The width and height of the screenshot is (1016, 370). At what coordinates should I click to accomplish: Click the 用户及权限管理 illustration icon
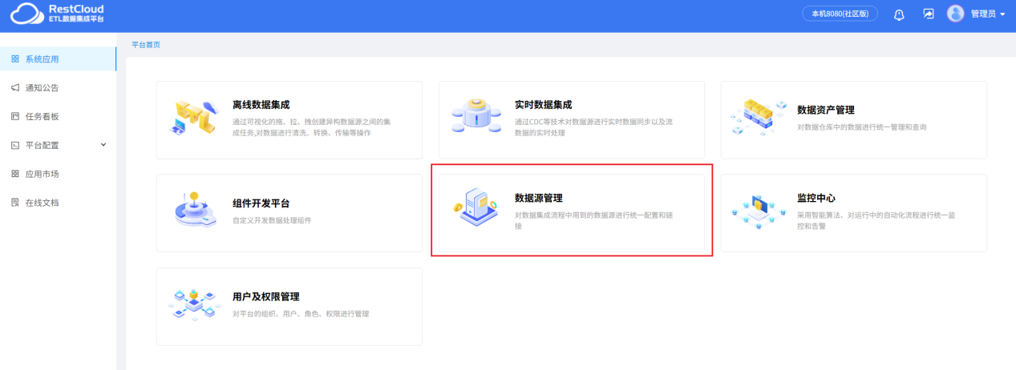coord(194,305)
